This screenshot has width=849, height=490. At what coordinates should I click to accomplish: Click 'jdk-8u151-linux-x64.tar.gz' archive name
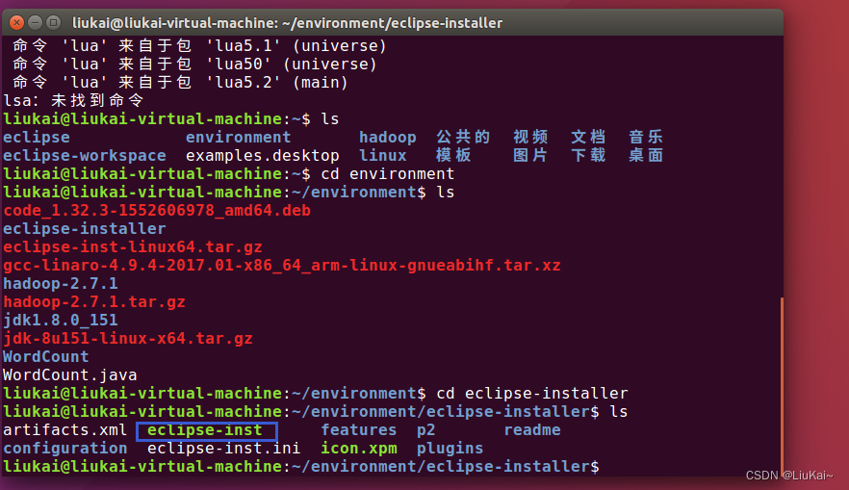click(x=128, y=339)
